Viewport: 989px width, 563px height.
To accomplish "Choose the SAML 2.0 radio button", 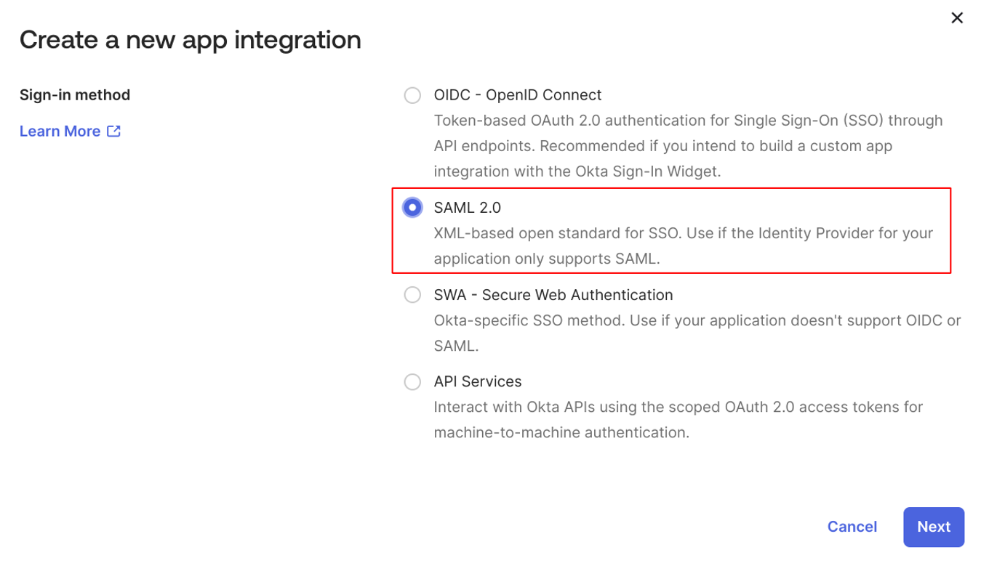I will [x=412, y=208].
